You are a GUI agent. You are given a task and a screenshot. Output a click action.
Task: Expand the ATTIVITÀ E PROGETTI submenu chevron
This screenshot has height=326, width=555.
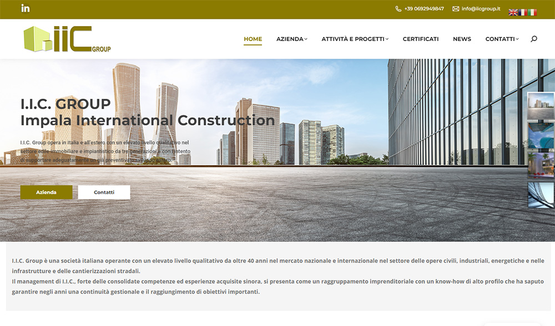(387, 39)
